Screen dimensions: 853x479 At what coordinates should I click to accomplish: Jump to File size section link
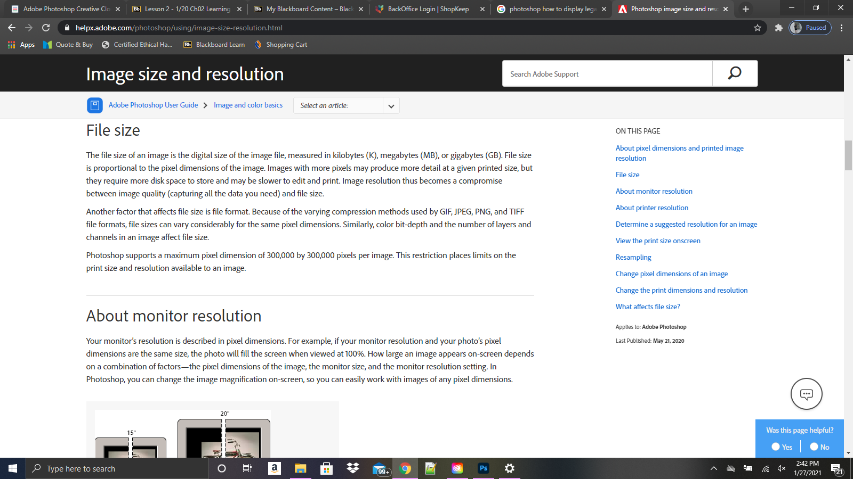[627, 175]
